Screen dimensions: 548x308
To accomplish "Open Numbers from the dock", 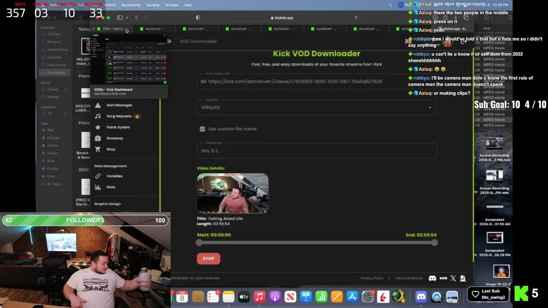I will [x=321, y=297].
